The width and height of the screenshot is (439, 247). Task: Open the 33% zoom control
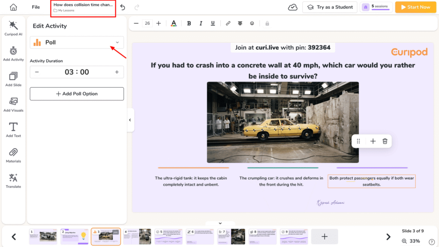(411, 241)
